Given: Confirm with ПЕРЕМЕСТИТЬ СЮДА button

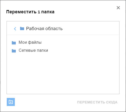Looking at the screenshot, I should coord(97,102).
